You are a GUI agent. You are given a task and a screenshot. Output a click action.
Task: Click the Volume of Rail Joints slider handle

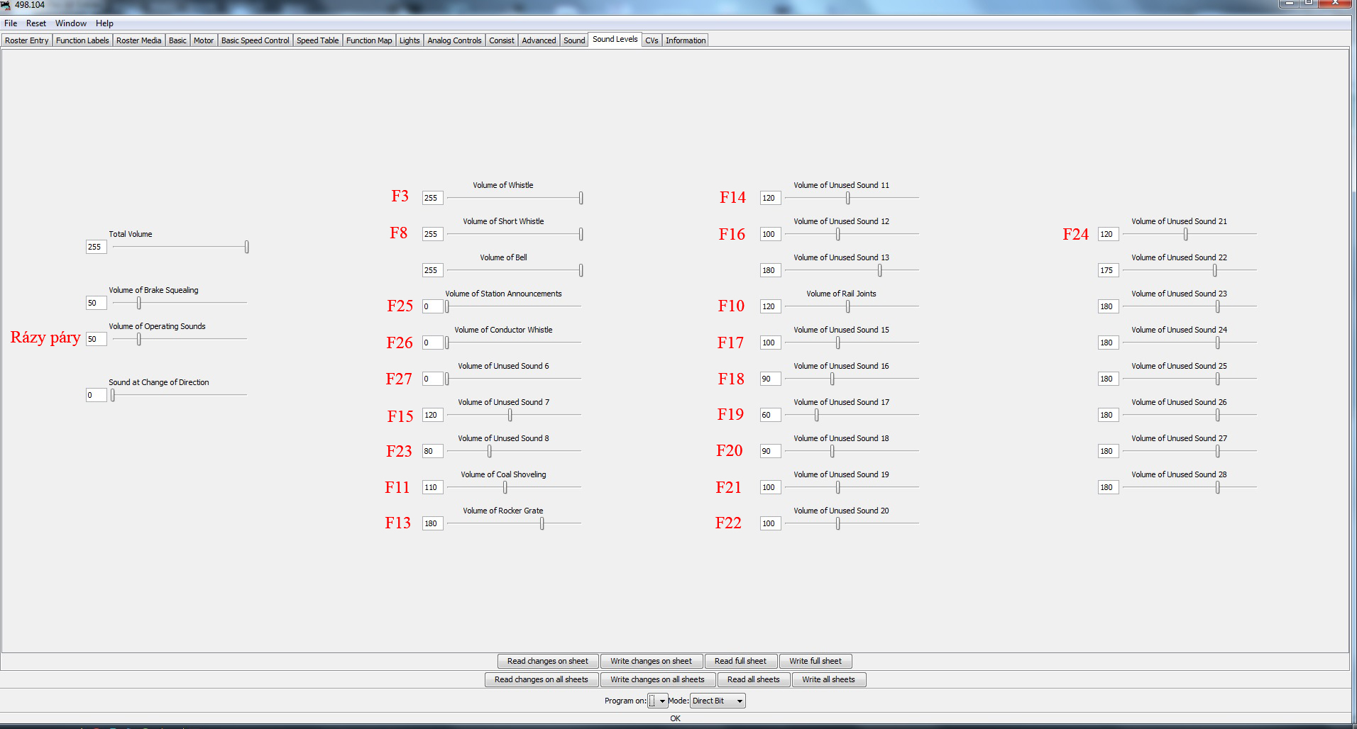coord(847,306)
